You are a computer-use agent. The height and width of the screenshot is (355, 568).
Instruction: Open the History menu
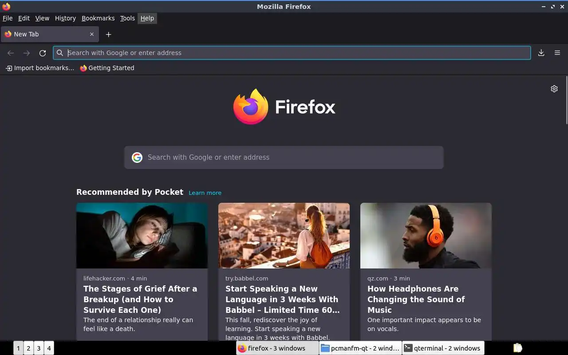[x=65, y=18]
